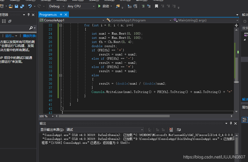Open Find in Files toolbar icon
The width and height of the screenshot is (248, 162).
coord(118,6)
